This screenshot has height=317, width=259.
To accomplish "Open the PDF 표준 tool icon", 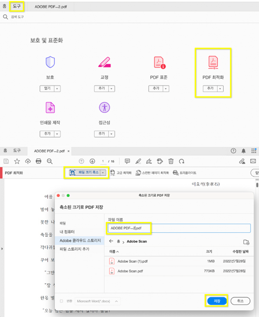I will click(x=160, y=63).
